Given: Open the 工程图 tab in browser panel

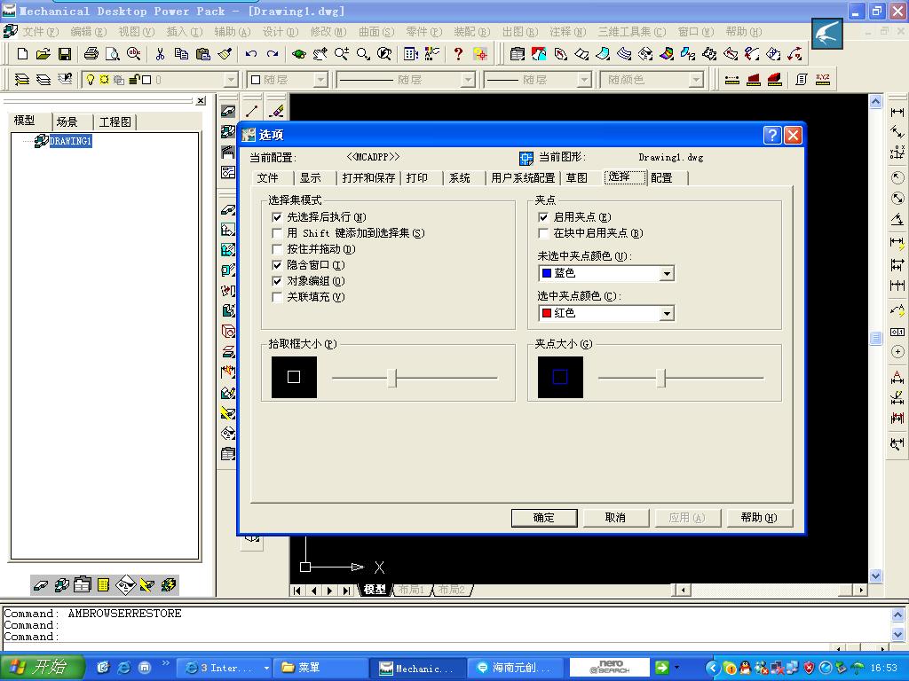Looking at the screenshot, I should (x=115, y=121).
